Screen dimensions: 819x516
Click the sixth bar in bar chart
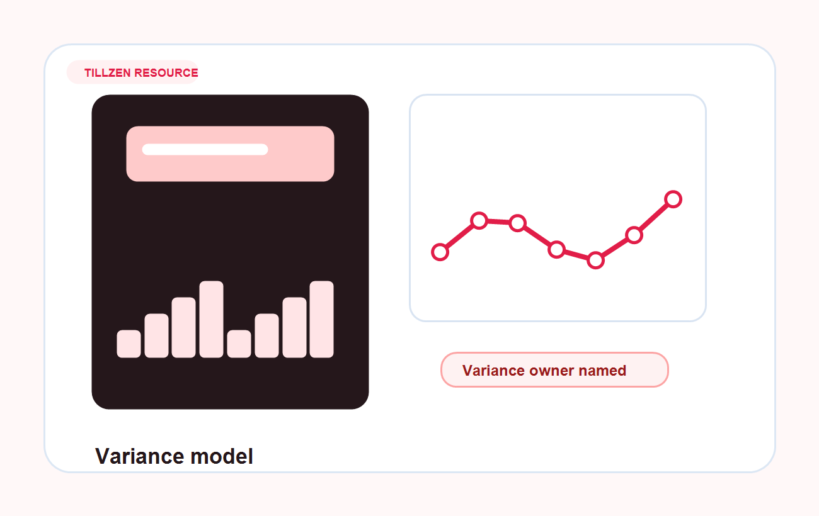[266, 335]
